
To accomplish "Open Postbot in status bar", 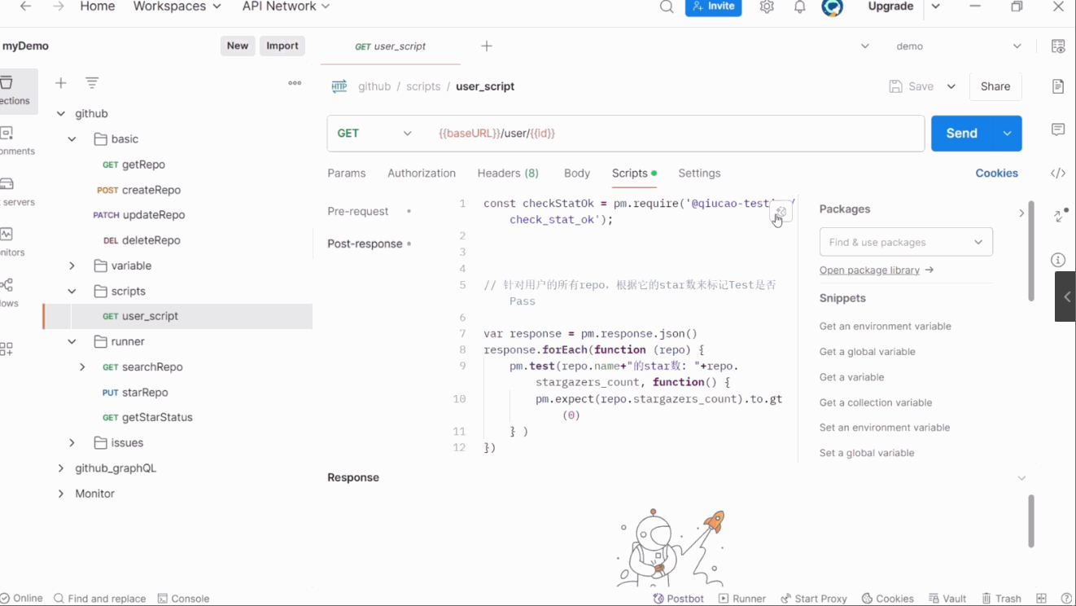I will pos(679,599).
